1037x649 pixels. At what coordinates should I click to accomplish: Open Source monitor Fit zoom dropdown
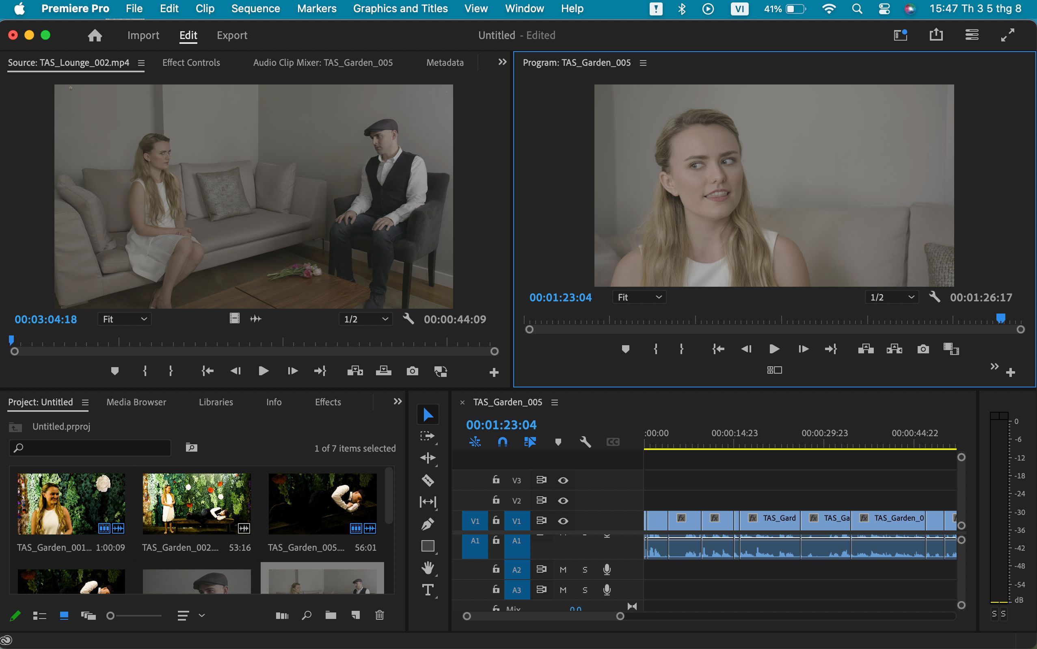point(124,319)
